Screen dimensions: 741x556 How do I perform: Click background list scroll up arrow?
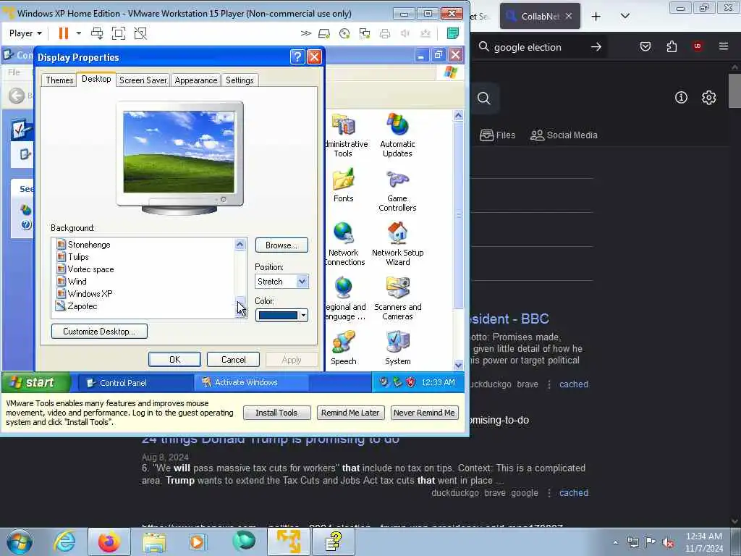point(240,245)
